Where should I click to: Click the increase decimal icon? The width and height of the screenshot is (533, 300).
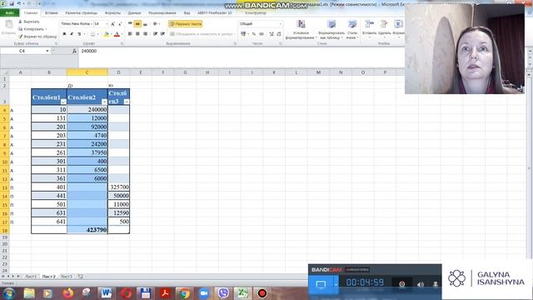pos(271,34)
